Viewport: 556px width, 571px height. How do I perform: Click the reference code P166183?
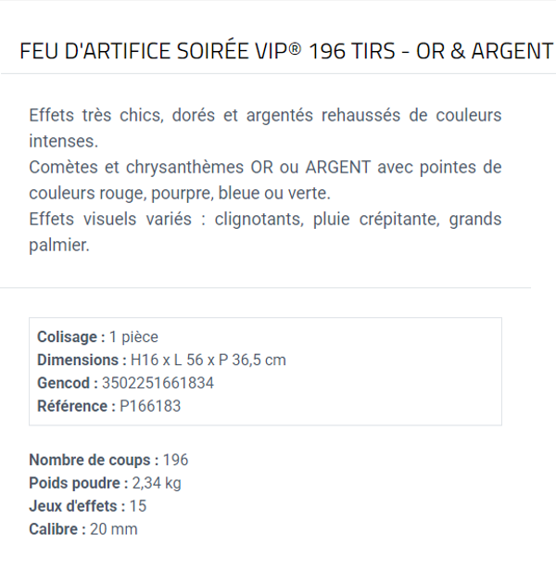[150, 406]
